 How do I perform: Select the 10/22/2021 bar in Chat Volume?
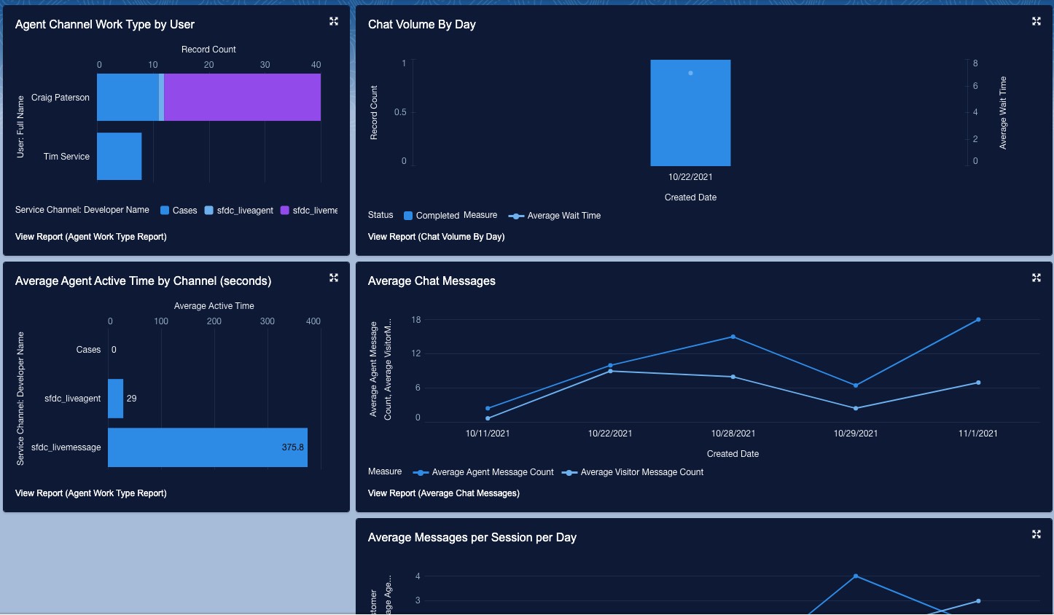point(690,113)
